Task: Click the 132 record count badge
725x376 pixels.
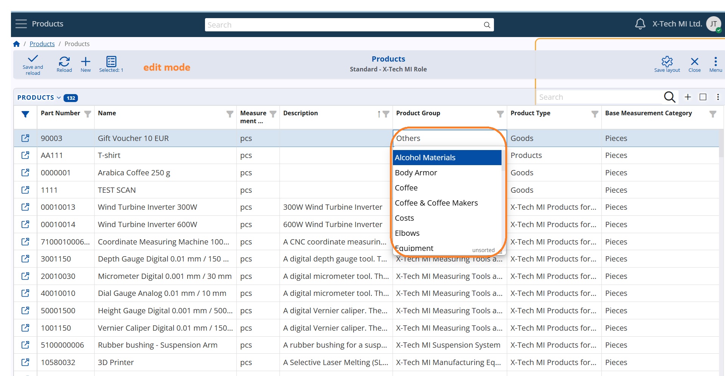Action: 71,98
